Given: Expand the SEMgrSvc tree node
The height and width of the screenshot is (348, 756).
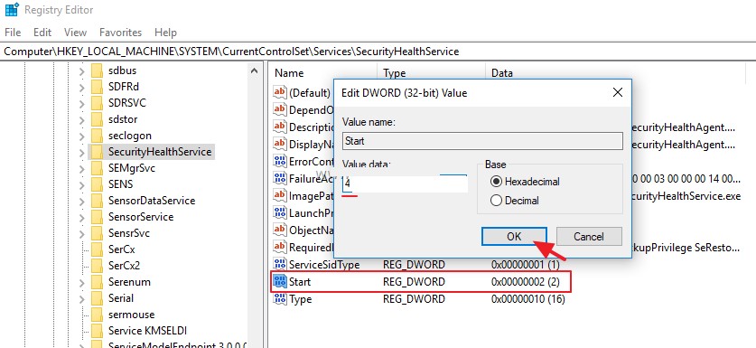Looking at the screenshot, I should (x=81, y=168).
